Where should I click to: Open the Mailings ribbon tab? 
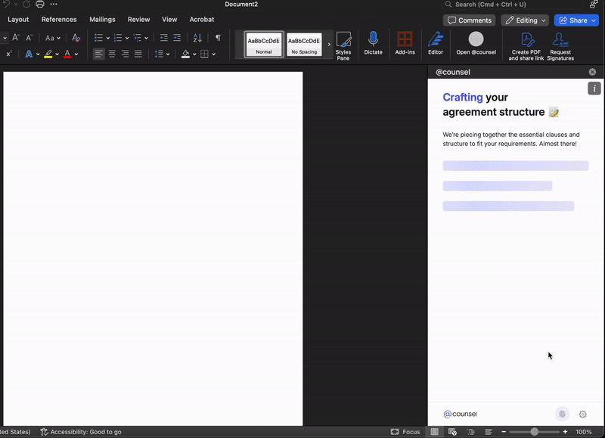pyautogui.click(x=102, y=20)
